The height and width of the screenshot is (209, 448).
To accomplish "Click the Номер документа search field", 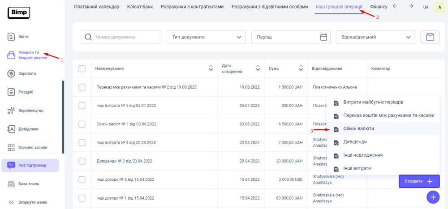I will [x=125, y=37].
